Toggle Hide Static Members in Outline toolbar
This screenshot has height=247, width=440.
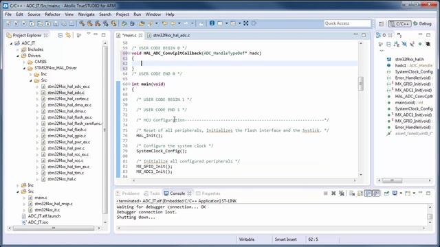[412, 44]
